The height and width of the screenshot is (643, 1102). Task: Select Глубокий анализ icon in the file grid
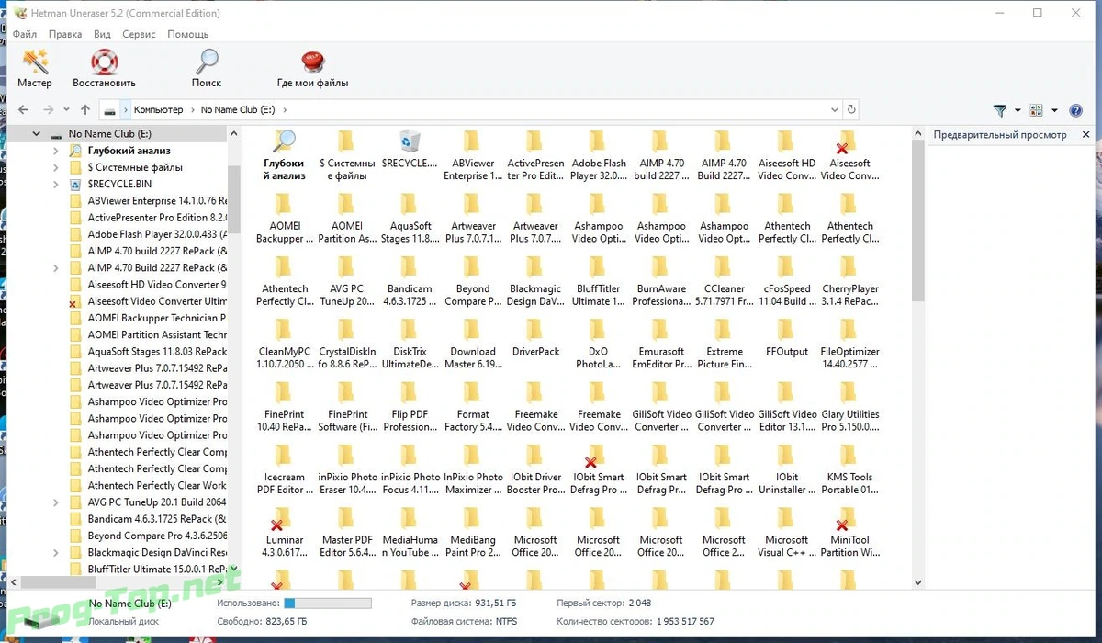coord(284,155)
